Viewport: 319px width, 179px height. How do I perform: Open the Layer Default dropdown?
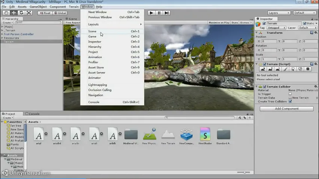click(308, 28)
